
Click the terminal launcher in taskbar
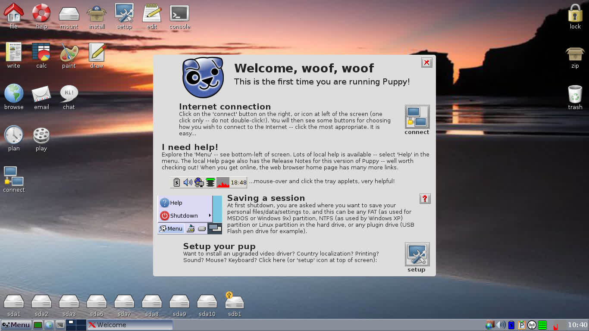[x=60, y=325]
